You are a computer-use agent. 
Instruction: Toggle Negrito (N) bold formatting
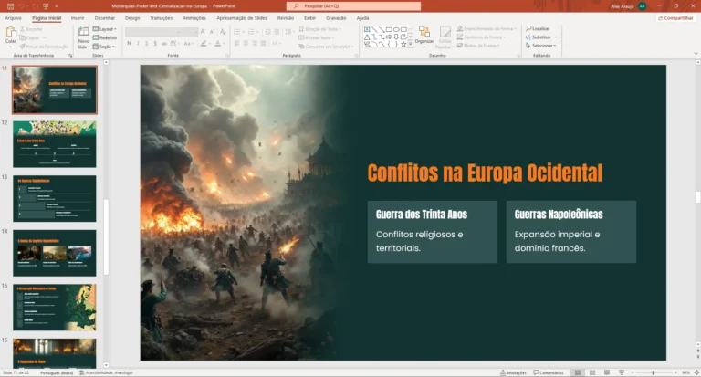click(130, 44)
